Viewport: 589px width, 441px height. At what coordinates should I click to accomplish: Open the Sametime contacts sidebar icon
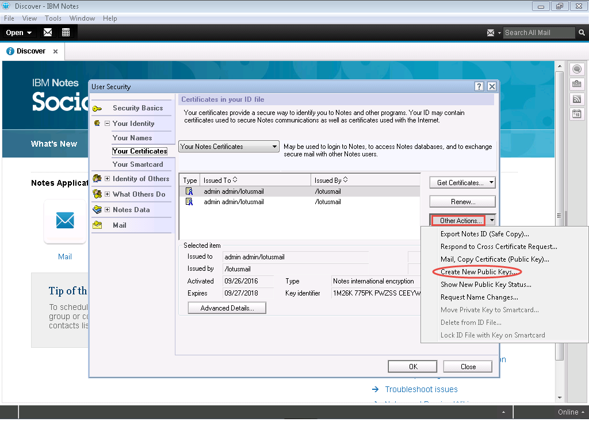(x=577, y=69)
